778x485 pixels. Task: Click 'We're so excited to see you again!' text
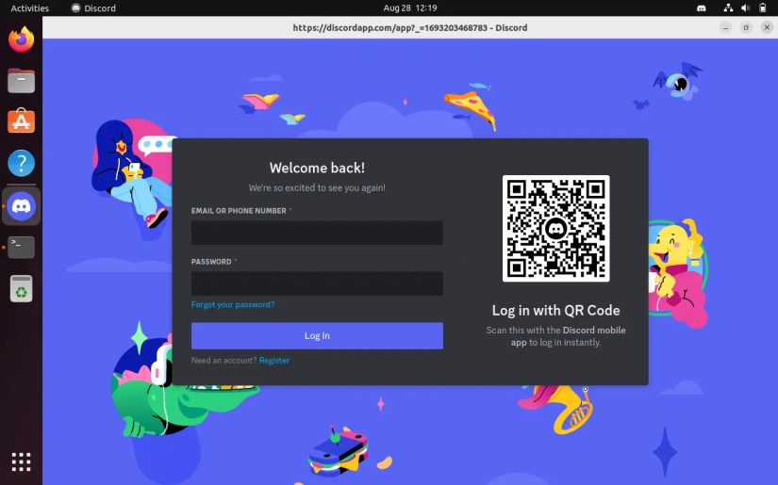pyautogui.click(x=317, y=187)
